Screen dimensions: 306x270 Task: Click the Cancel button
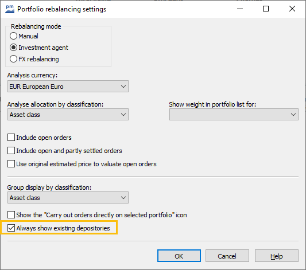coord(227,256)
